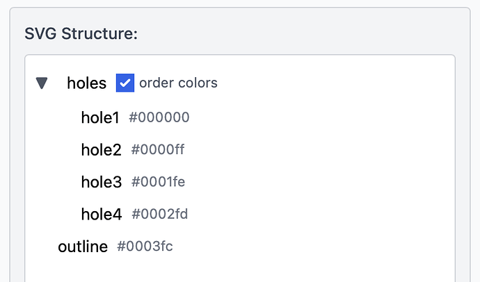This screenshot has width=480, height=282.
Task: Click empty space right of outline's color code
Action: click(x=313, y=247)
